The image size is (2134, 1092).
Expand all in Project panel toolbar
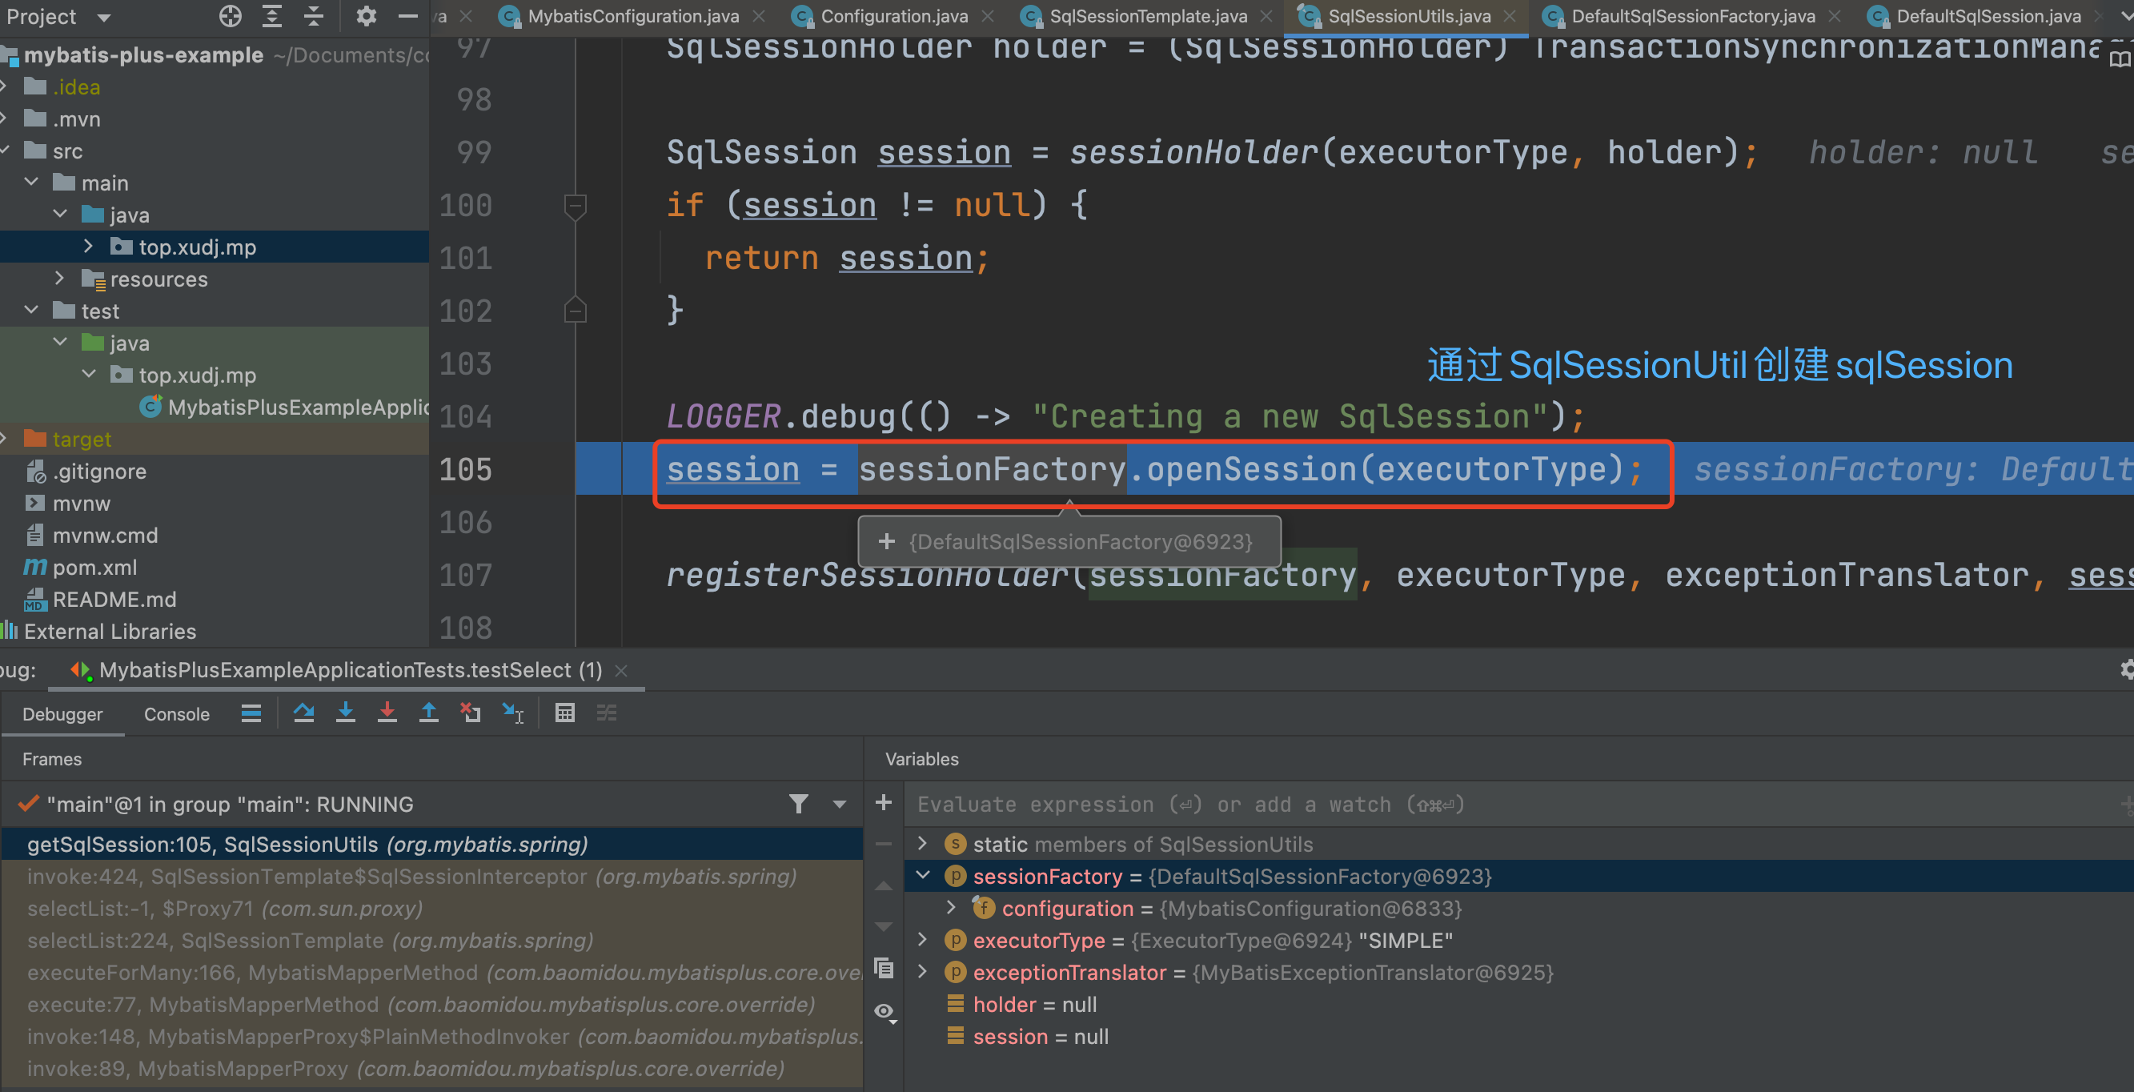[271, 16]
